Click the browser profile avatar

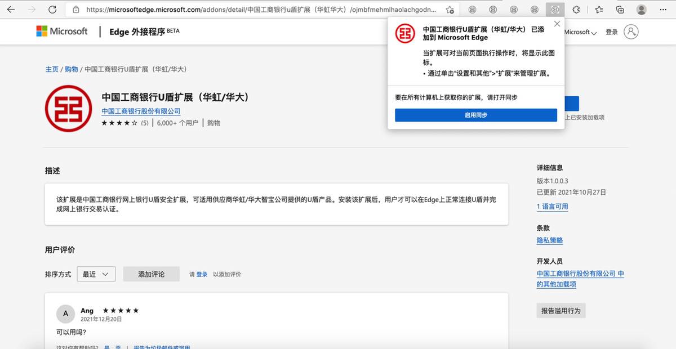(x=641, y=10)
